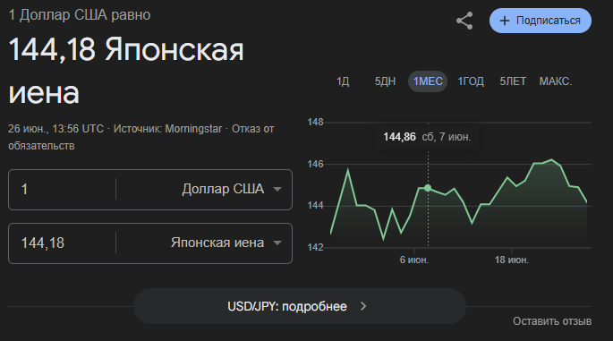Open the Японская иена currency dropdown arrow
The width and height of the screenshot is (613, 341).
[x=277, y=243]
